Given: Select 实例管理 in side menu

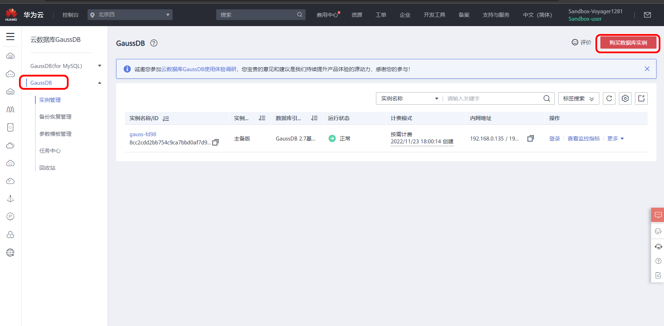Looking at the screenshot, I should (x=50, y=100).
